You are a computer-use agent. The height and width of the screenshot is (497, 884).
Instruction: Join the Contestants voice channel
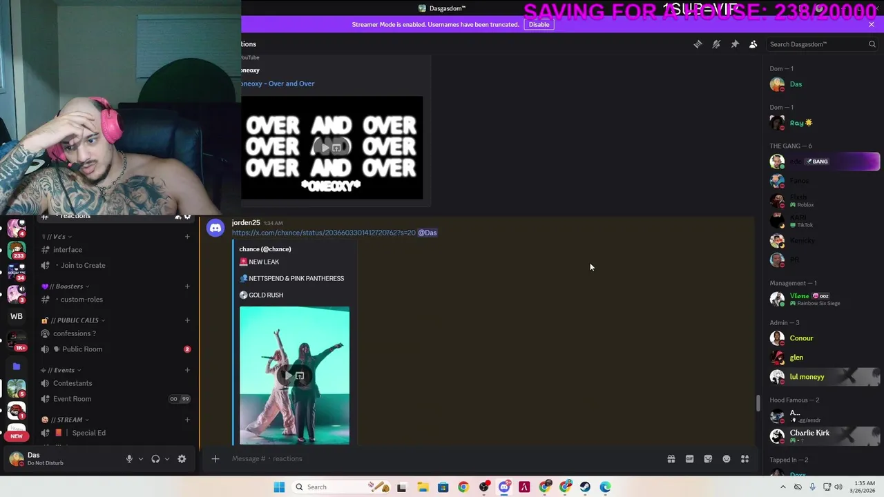point(115,384)
